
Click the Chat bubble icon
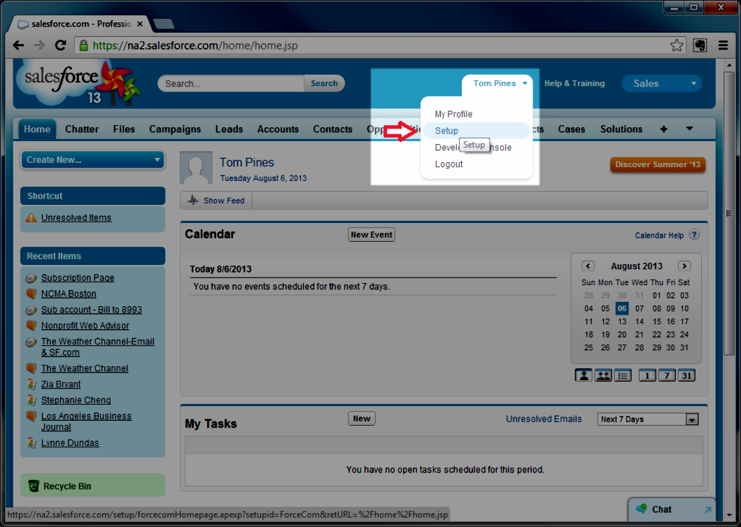point(641,509)
